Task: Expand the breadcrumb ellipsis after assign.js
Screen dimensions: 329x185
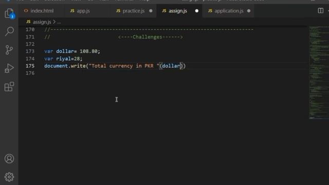Action: click(x=59, y=22)
